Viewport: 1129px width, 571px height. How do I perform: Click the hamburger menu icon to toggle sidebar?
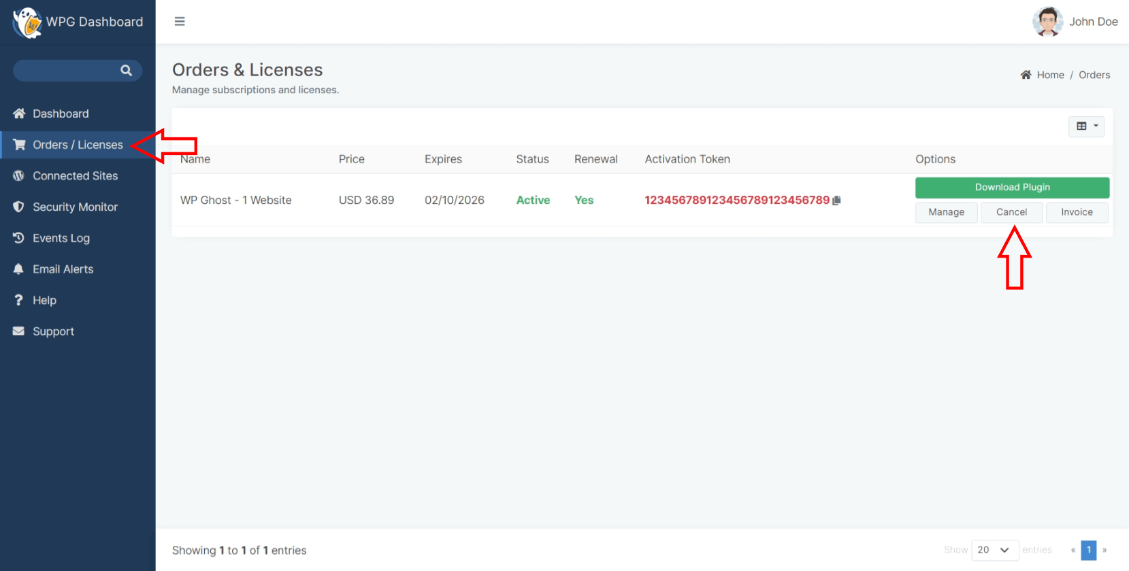tap(180, 22)
